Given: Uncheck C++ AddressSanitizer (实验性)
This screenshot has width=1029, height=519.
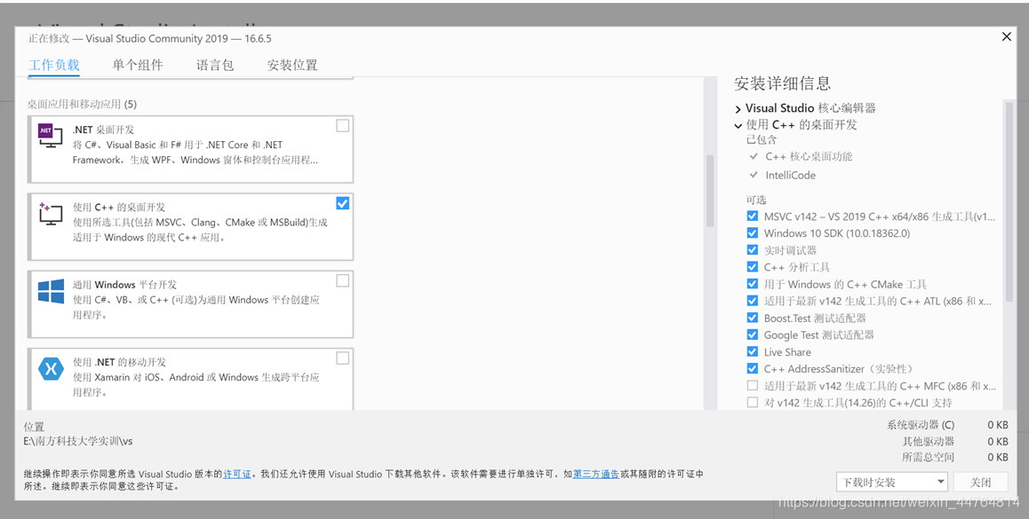Looking at the screenshot, I should (752, 368).
